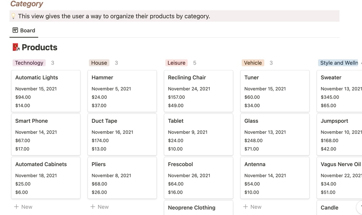Click plus icon under House column
Viewport: 362px width, 215px height.
(93, 207)
